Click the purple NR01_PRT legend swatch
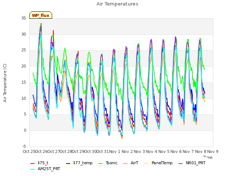The width and height of the screenshot is (235, 176). point(180,164)
